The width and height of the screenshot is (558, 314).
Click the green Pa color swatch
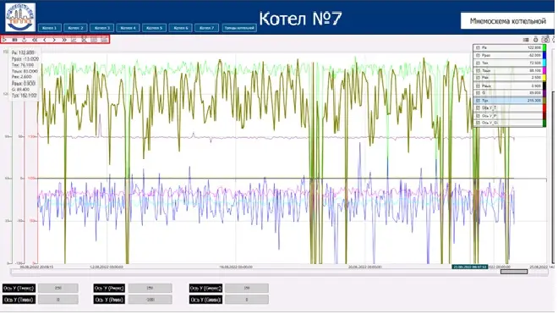pos(544,47)
